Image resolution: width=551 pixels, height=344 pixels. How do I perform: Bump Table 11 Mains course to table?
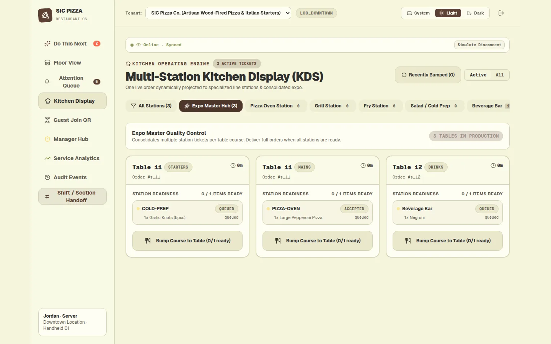[318, 241]
